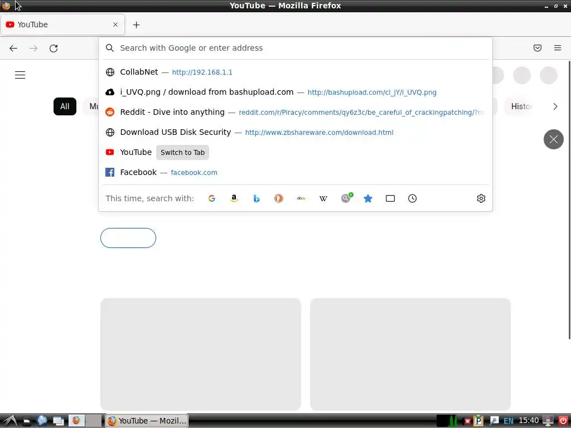Click the page vertical scrollbar

[x=569, y=200]
